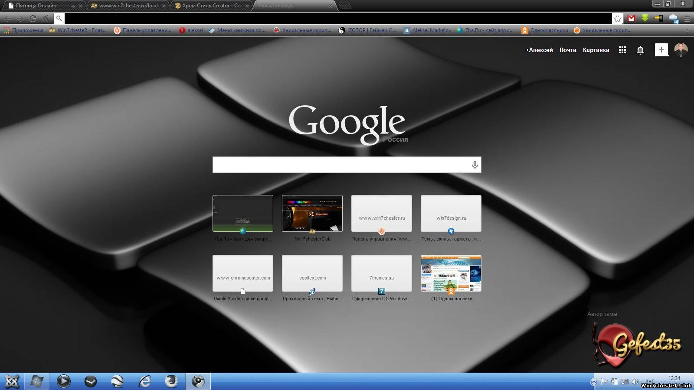Open Firefox from the taskbar

tap(171, 381)
